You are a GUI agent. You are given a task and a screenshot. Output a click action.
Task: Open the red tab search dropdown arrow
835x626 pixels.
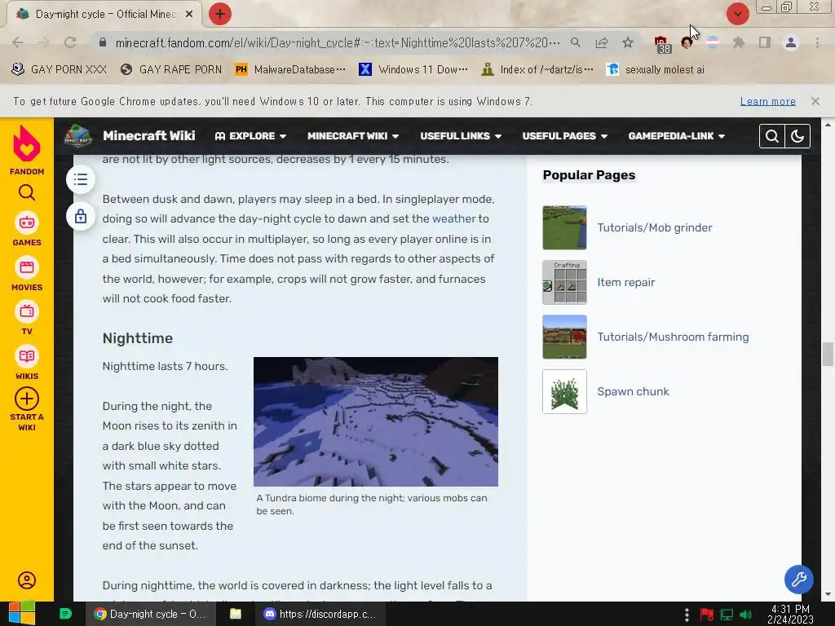737,14
